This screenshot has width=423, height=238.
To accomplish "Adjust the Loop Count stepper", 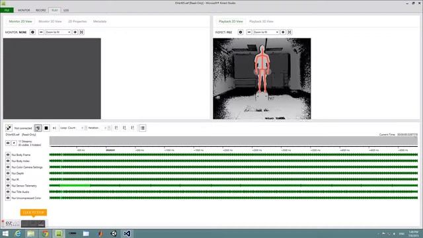I will click(86, 128).
